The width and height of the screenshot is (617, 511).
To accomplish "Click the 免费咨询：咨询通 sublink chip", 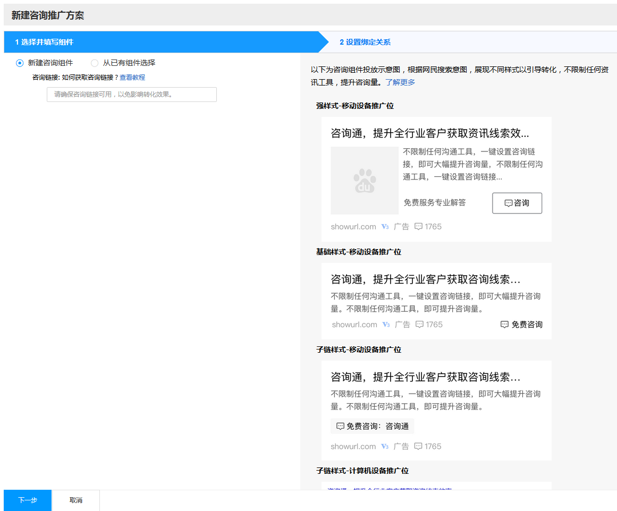I will (372, 426).
